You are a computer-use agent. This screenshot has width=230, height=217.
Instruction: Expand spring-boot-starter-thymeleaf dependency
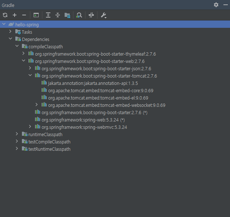point(23,53)
